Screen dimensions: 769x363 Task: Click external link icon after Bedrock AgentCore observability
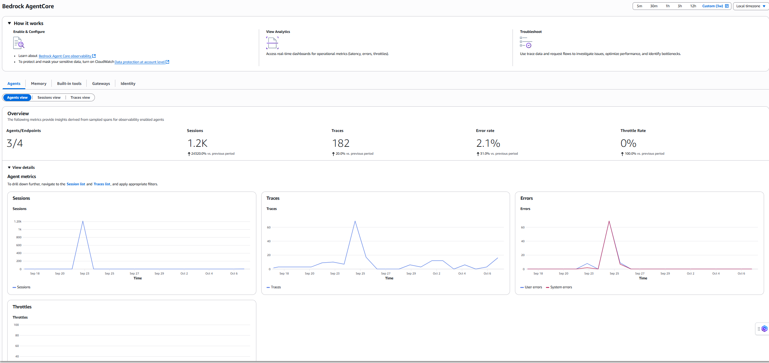click(94, 56)
